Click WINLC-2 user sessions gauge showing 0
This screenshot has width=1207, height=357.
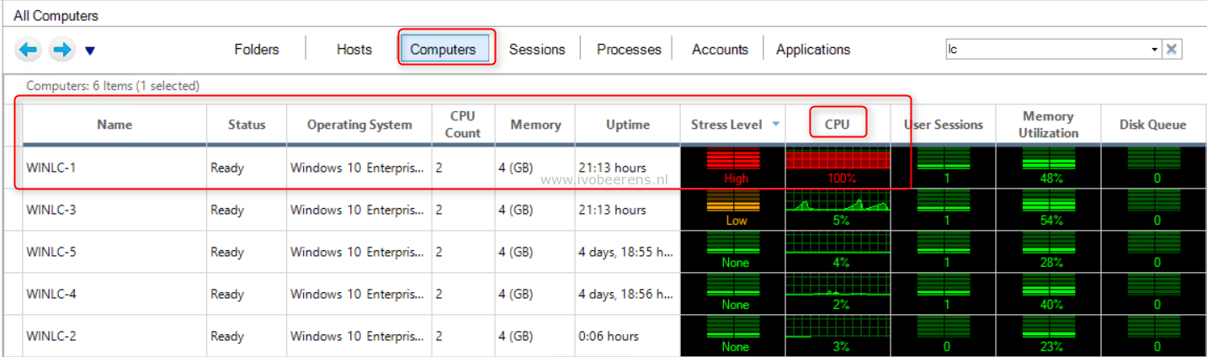[943, 335]
